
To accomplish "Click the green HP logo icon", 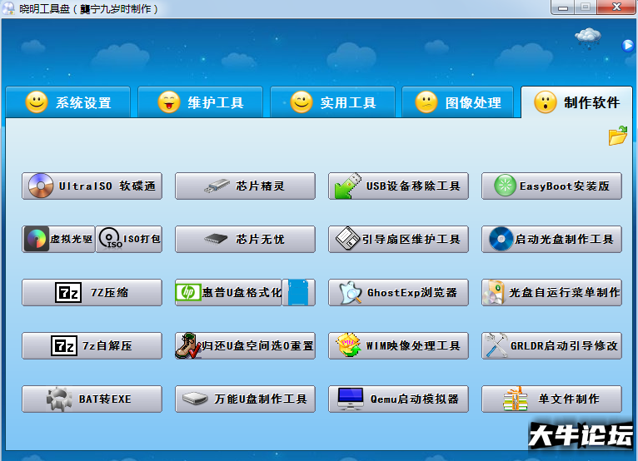I will click(x=188, y=292).
